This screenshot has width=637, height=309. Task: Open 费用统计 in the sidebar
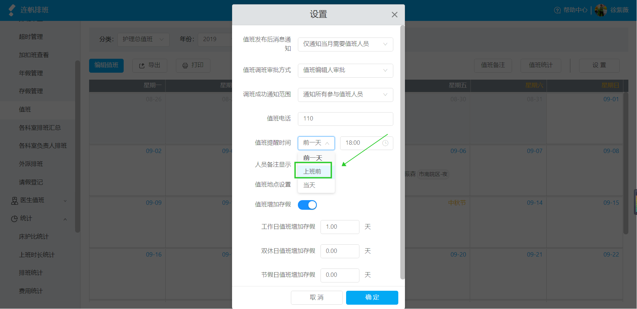tap(31, 291)
